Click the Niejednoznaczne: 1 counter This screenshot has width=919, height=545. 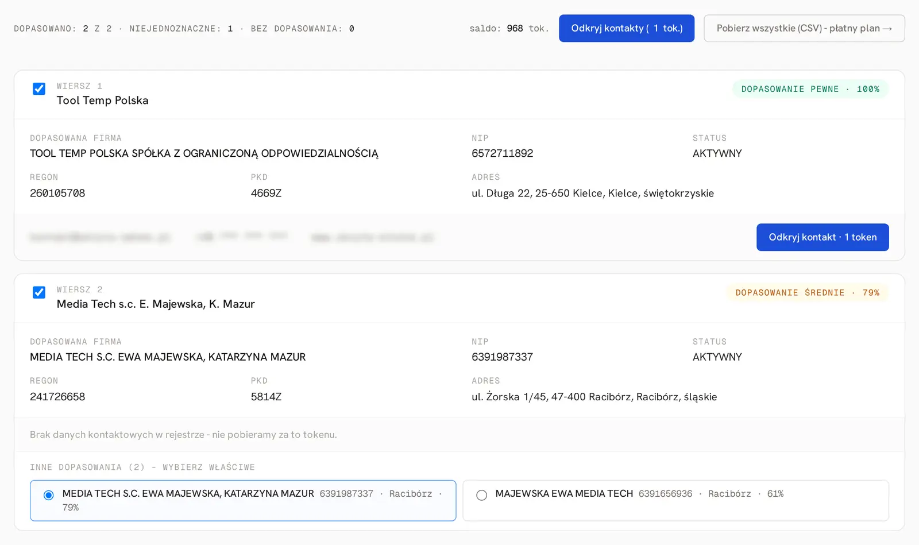point(181,29)
